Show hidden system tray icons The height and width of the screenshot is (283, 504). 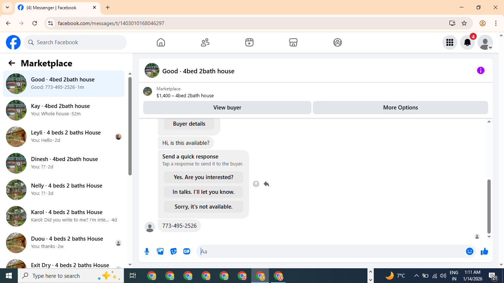tap(416, 276)
